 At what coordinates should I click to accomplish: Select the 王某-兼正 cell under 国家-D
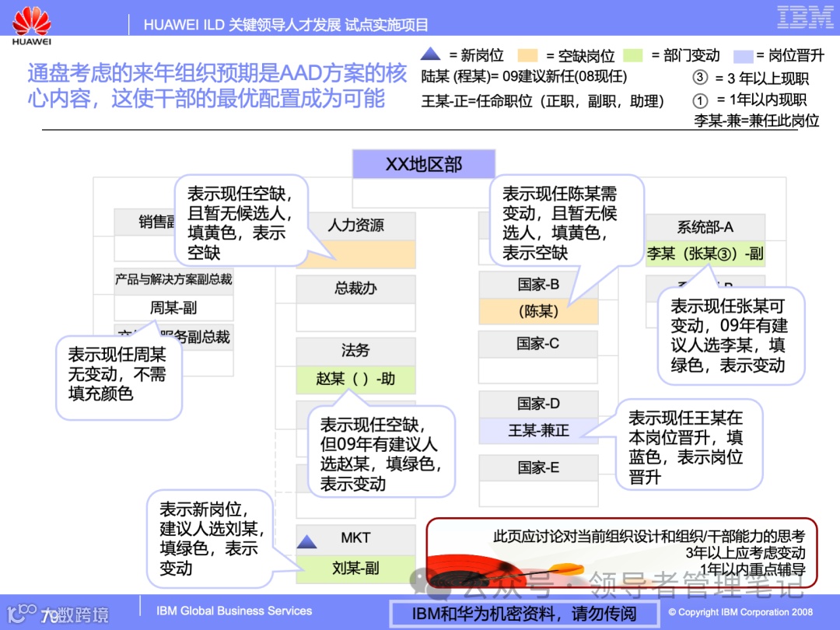click(537, 431)
